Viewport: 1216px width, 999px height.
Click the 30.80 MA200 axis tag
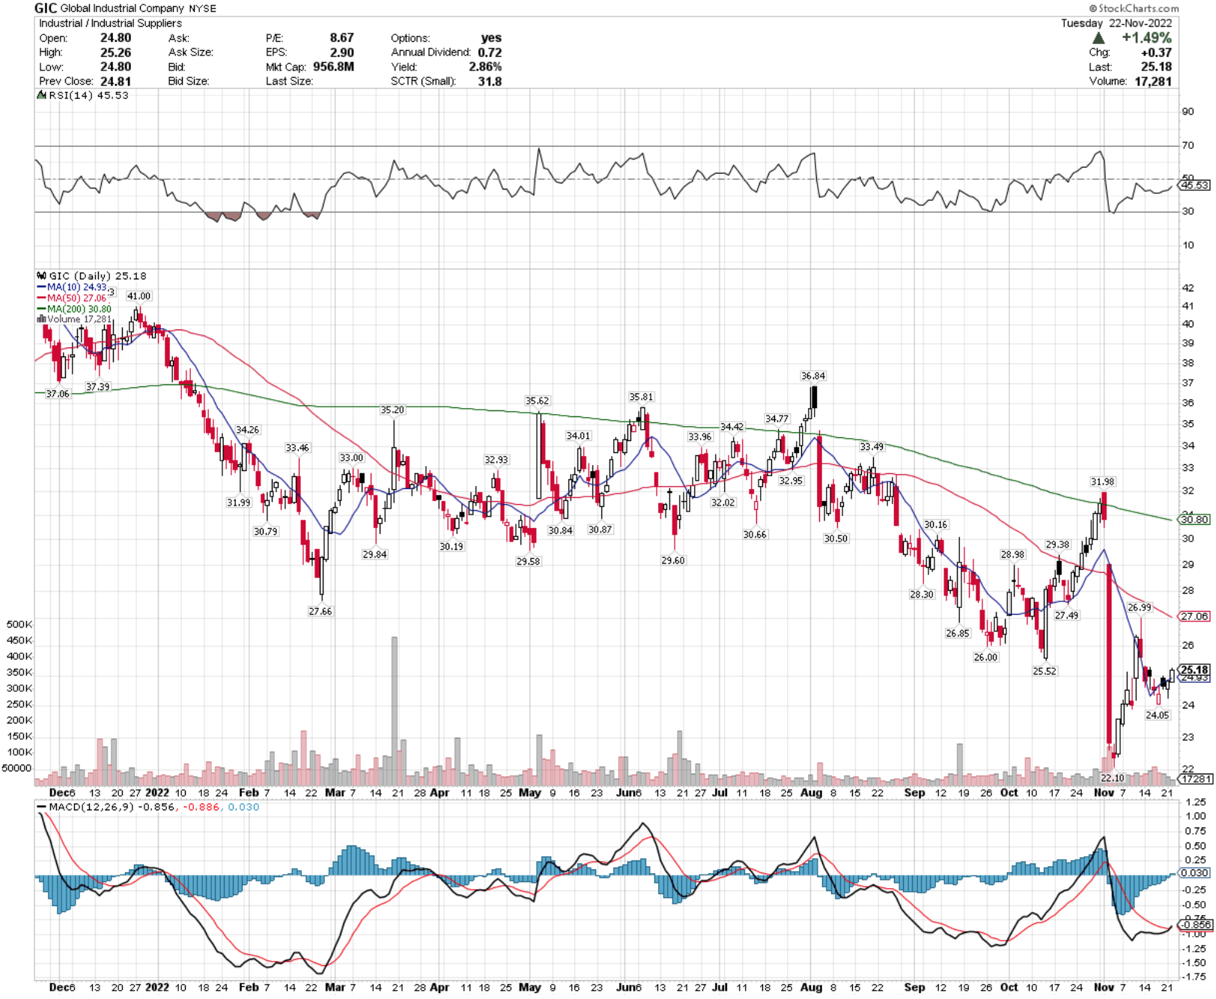(x=1194, y=519)
